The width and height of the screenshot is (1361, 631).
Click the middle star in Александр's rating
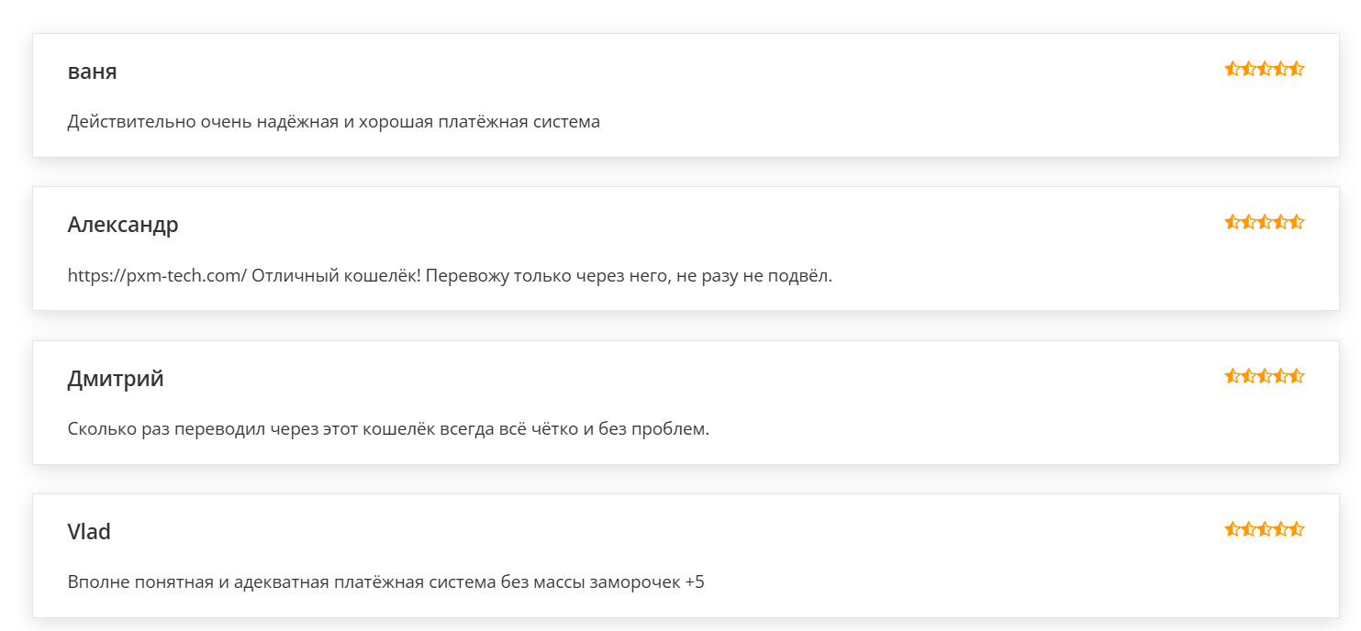[1265, 222]
